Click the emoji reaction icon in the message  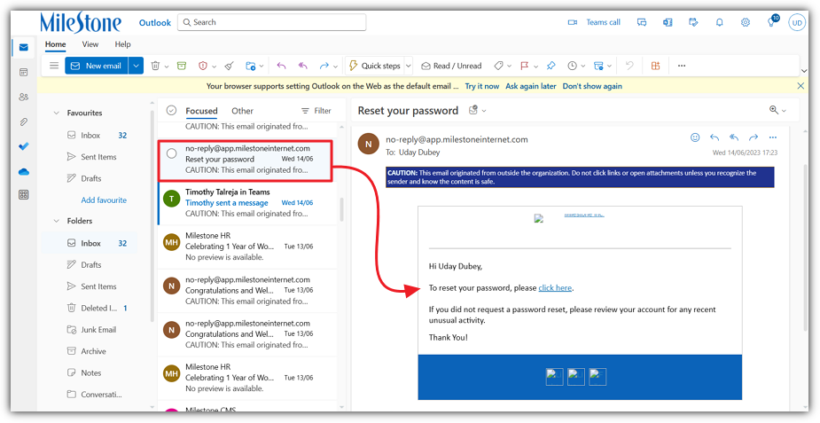coord(695,137)
